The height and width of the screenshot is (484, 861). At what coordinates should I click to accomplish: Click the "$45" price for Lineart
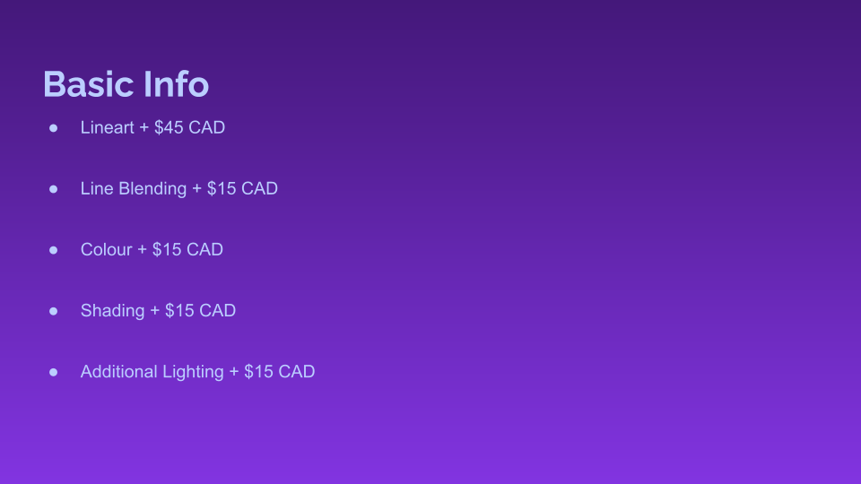[x=169, y=127]
